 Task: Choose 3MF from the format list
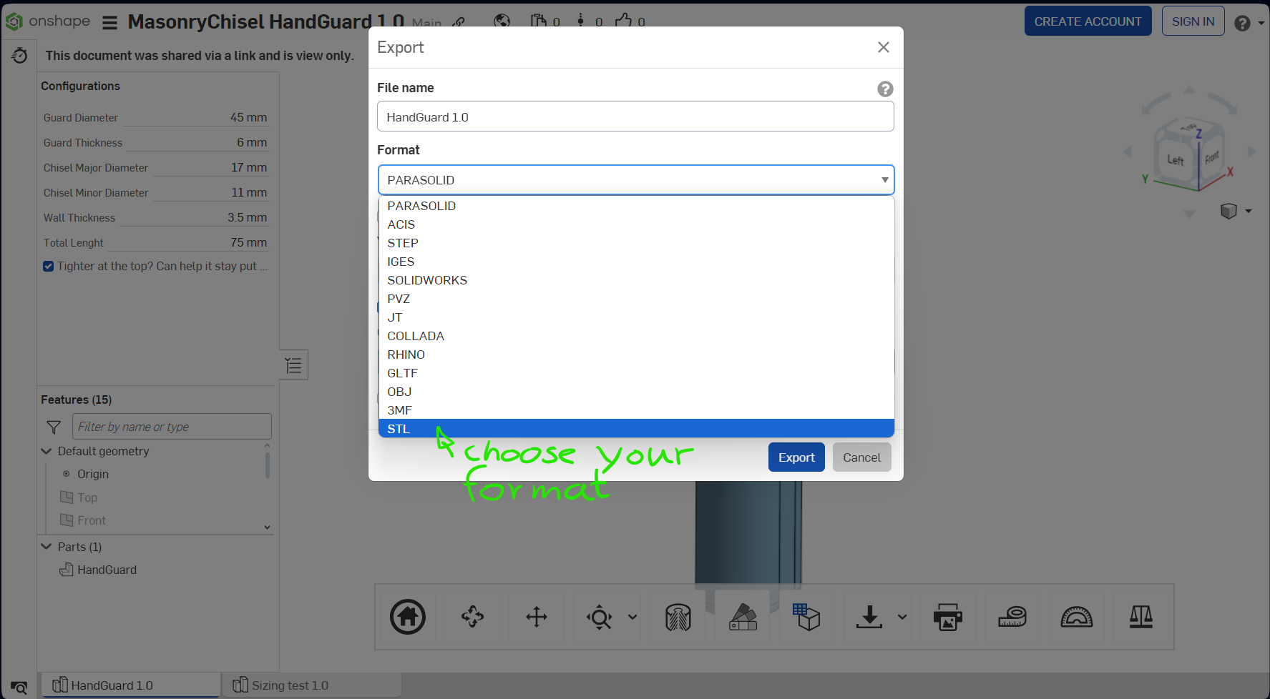636,410
